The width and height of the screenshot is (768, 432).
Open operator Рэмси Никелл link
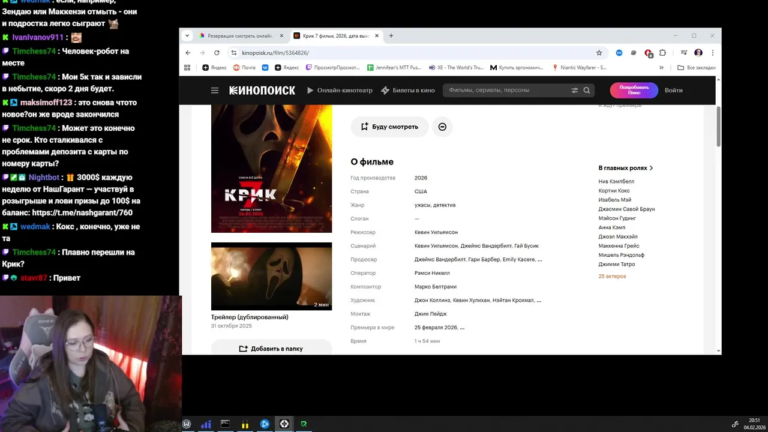coord(432,273)
